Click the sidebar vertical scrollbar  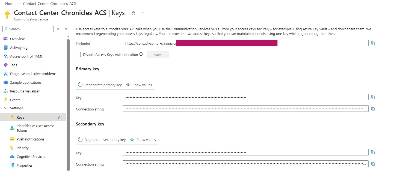[x=68, y=105]
